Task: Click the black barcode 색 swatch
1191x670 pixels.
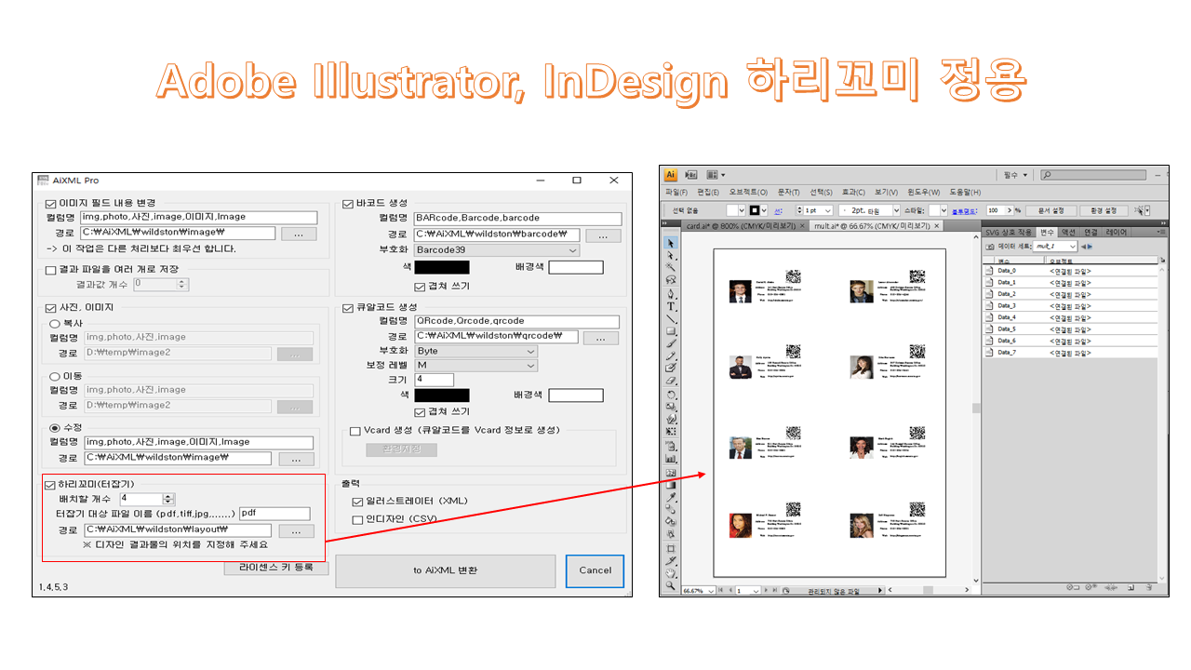Action: click(x=442, y=267)
